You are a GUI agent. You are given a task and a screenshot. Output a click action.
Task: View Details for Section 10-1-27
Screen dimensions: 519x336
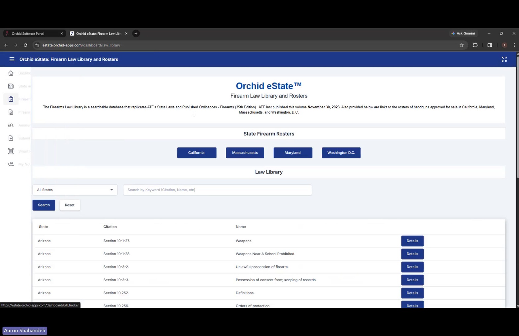point(412,241)
